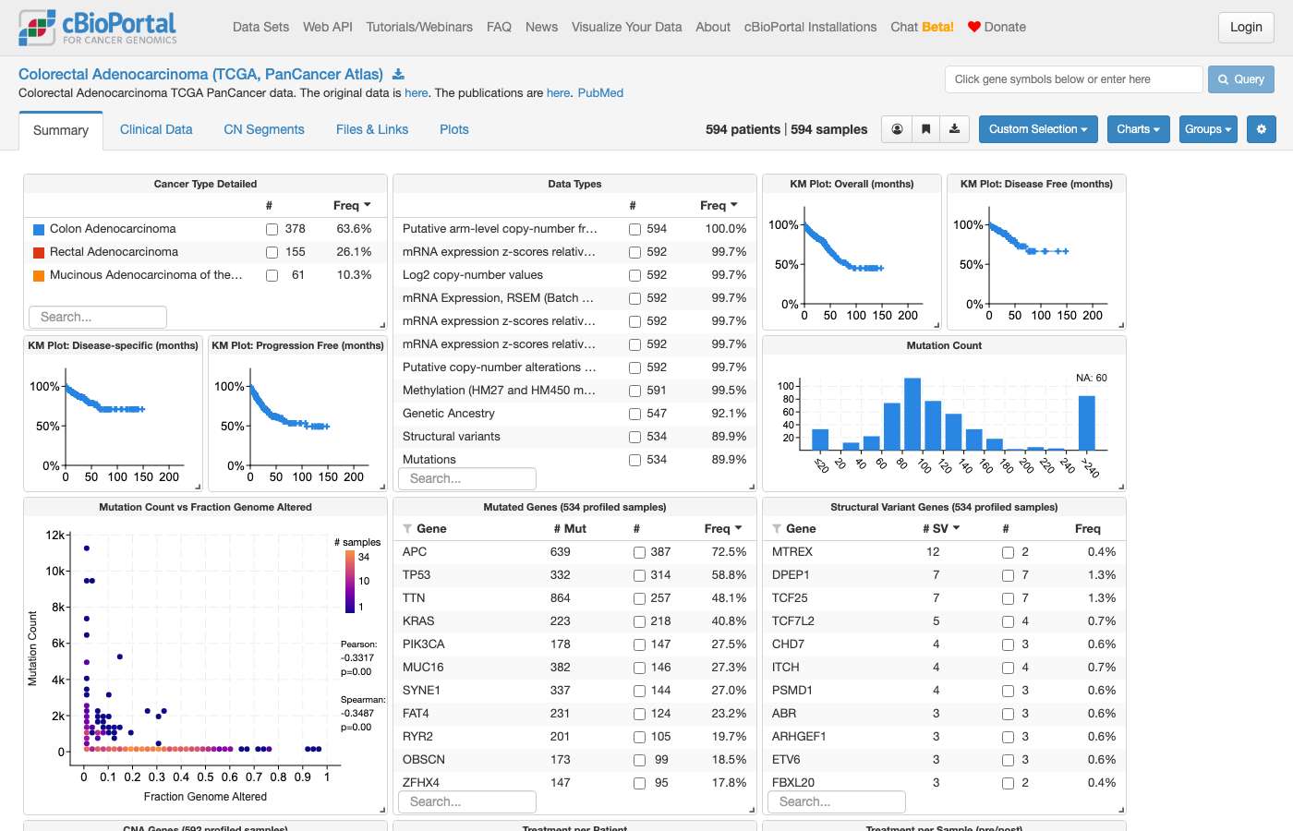Open the CN Segments tab

click(264, 129)
